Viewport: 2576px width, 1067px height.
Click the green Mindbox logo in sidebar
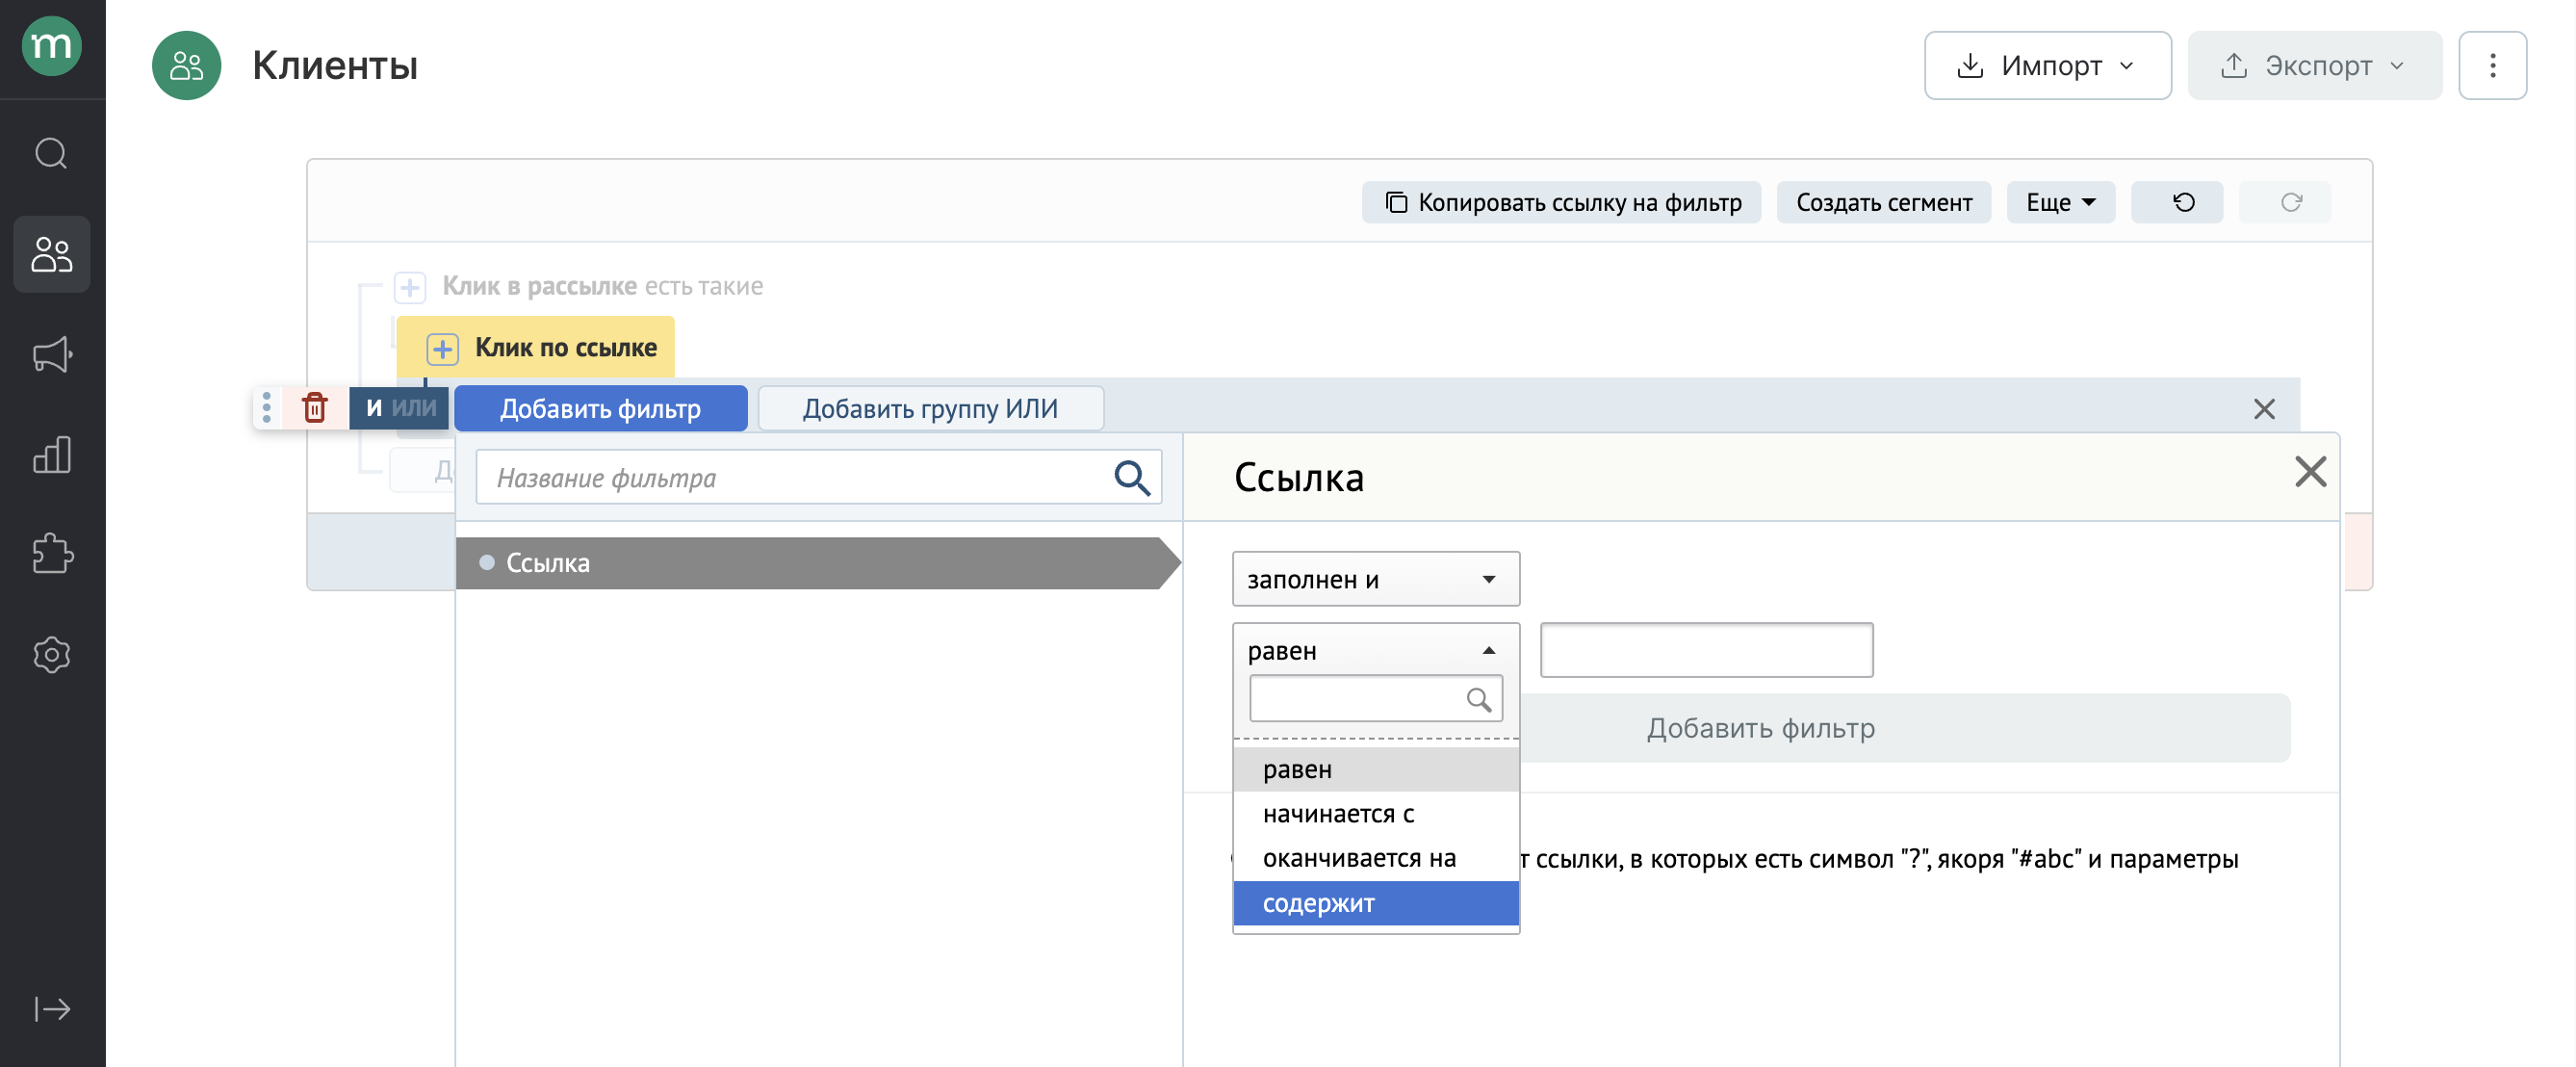pos(52,46)
